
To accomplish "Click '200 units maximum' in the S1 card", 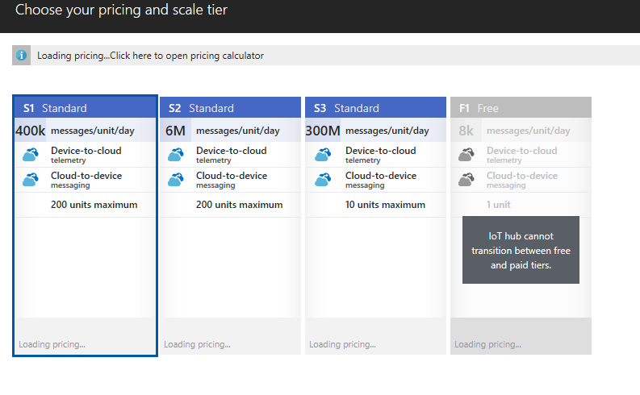I will [94, 205].
